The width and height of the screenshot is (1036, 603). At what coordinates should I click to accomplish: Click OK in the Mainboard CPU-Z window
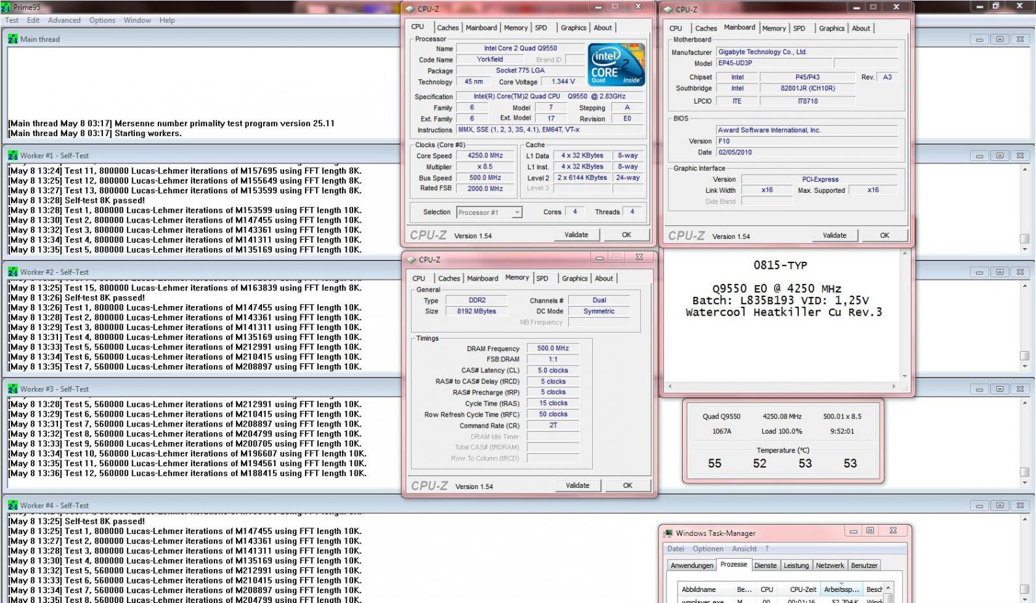884,235
